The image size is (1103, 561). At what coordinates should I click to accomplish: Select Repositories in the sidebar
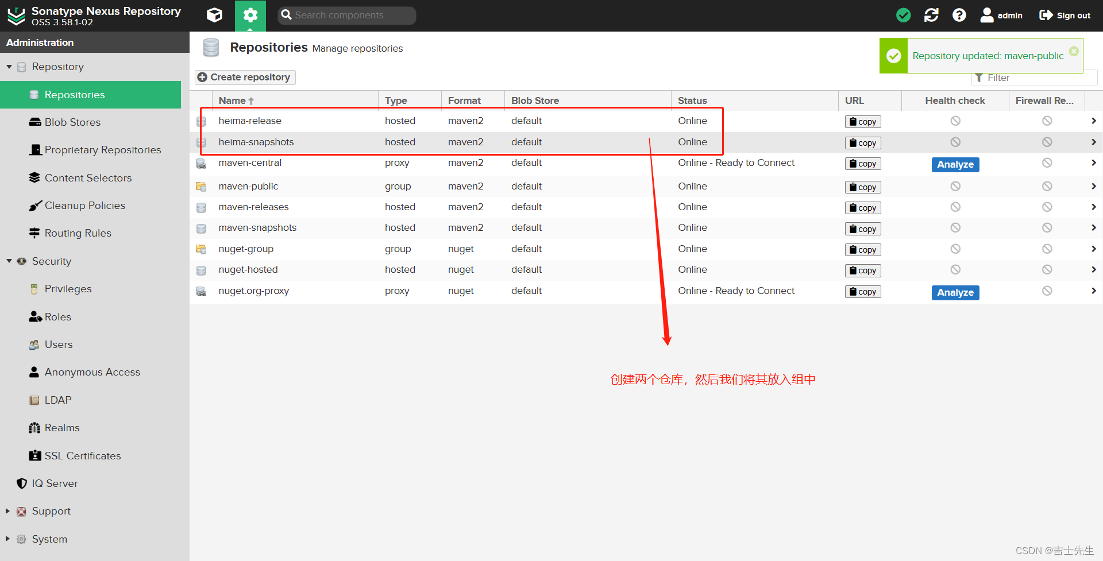coord(90,95)
